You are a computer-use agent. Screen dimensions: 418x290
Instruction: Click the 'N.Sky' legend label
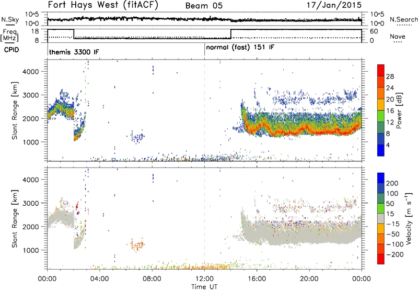click(x=10, y=19)
